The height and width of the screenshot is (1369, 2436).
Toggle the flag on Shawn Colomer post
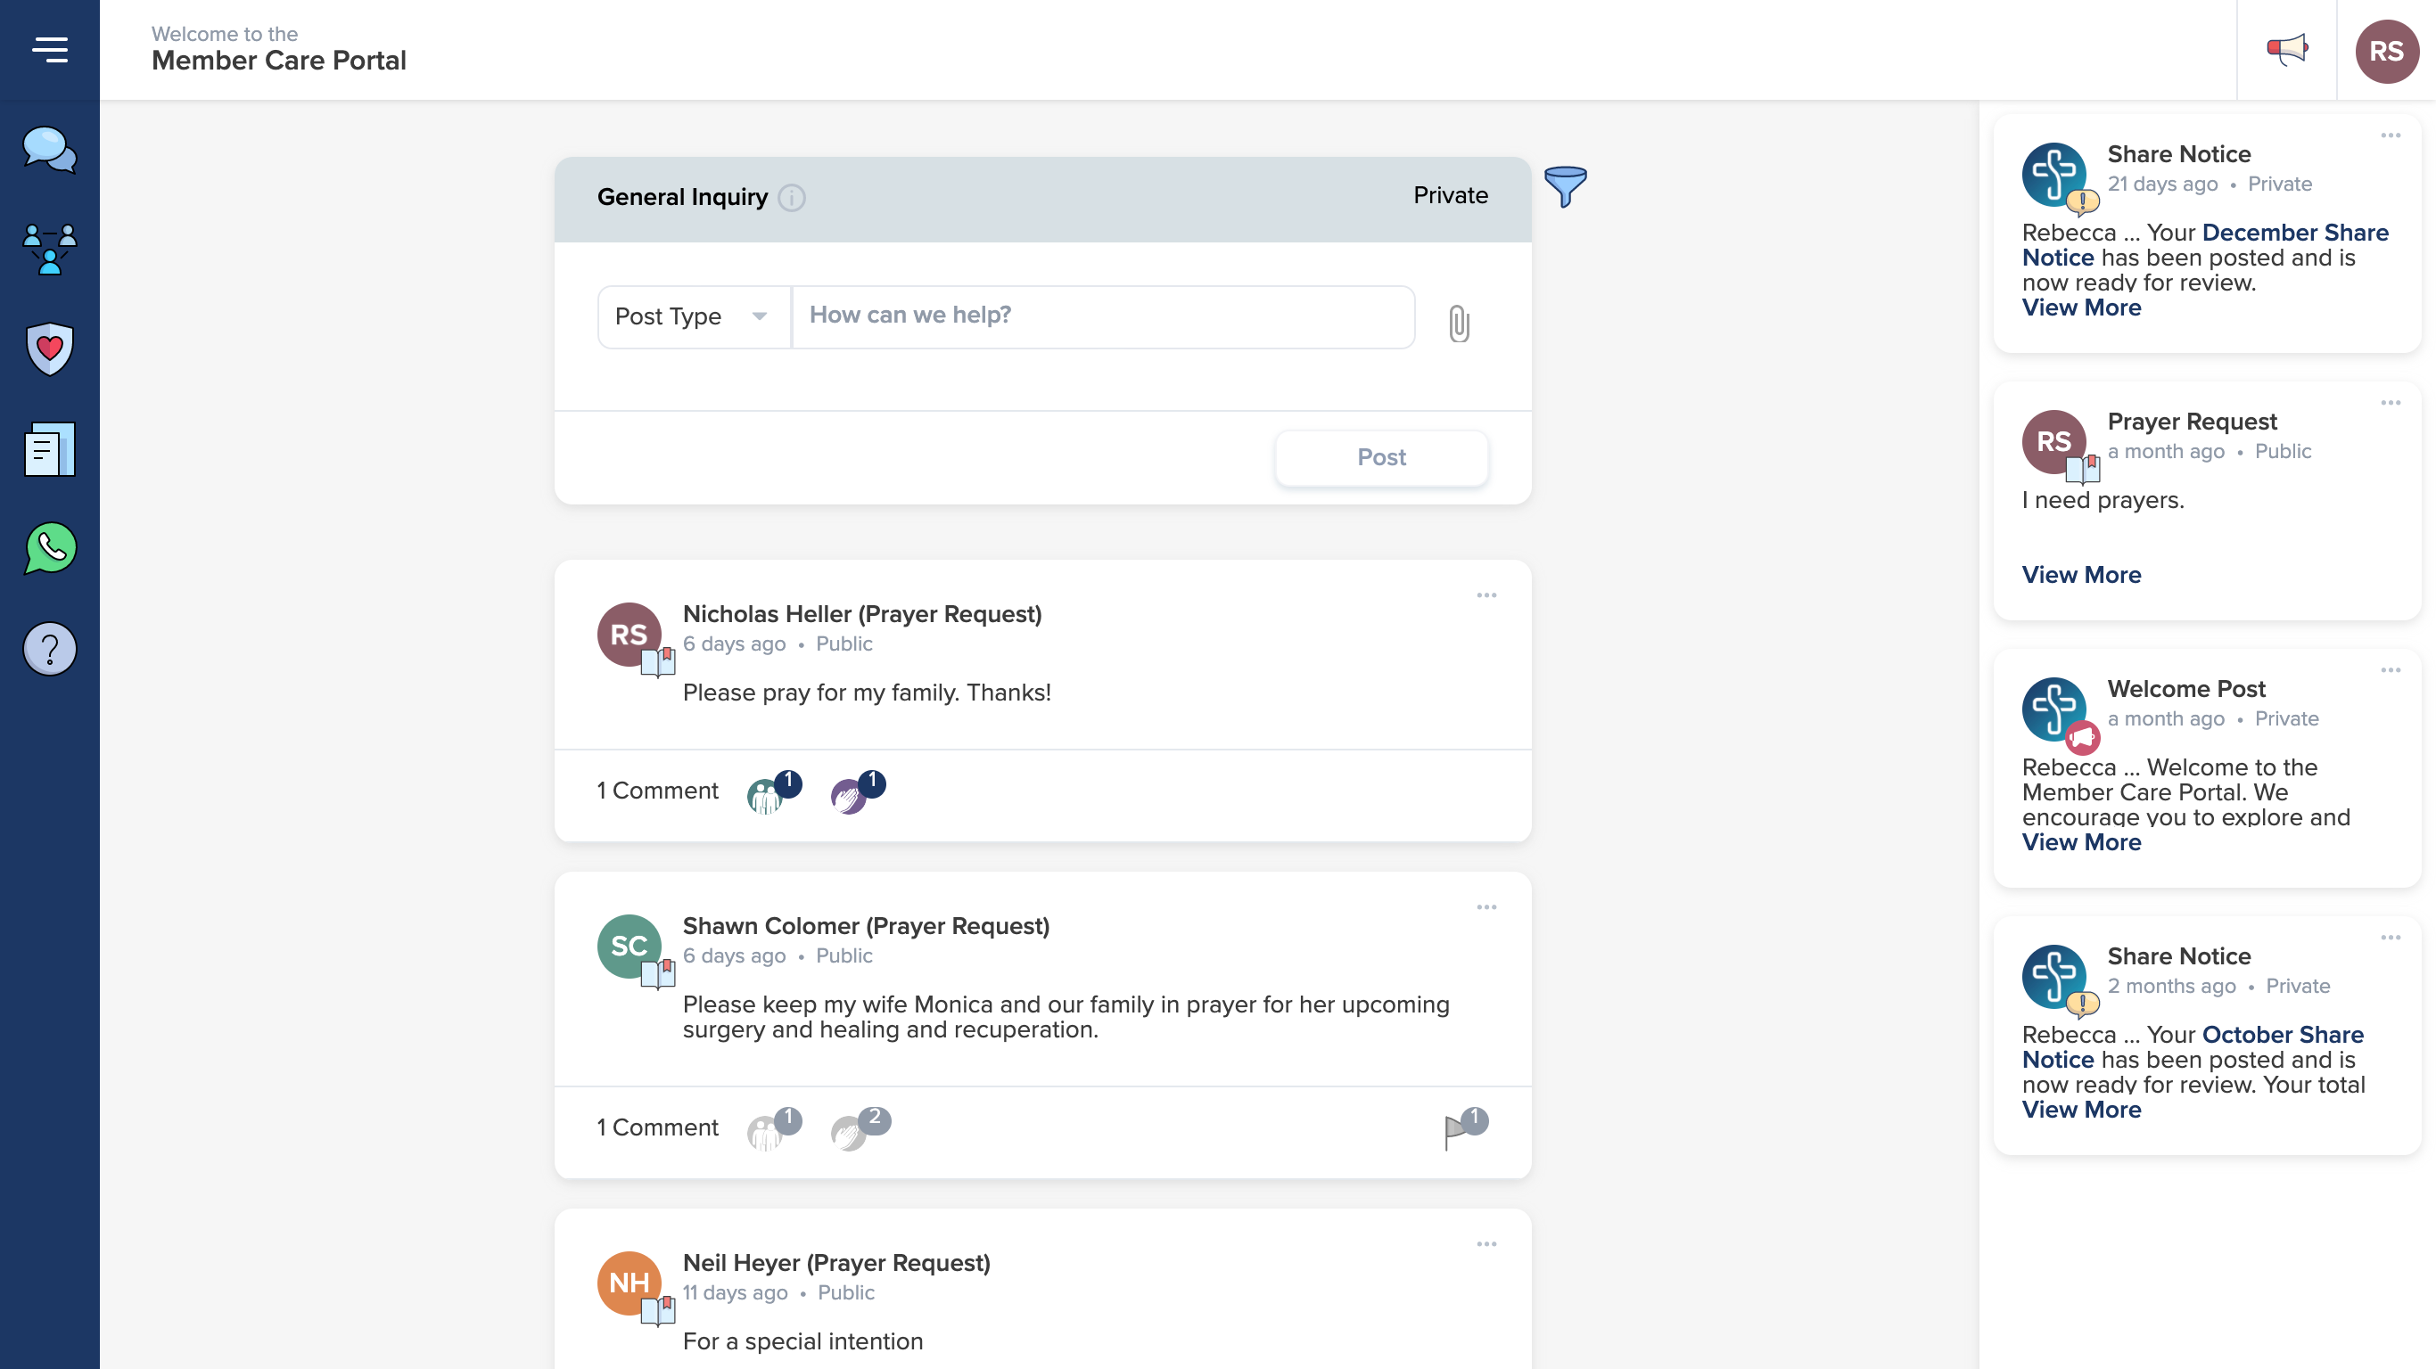point(1456,1131)
